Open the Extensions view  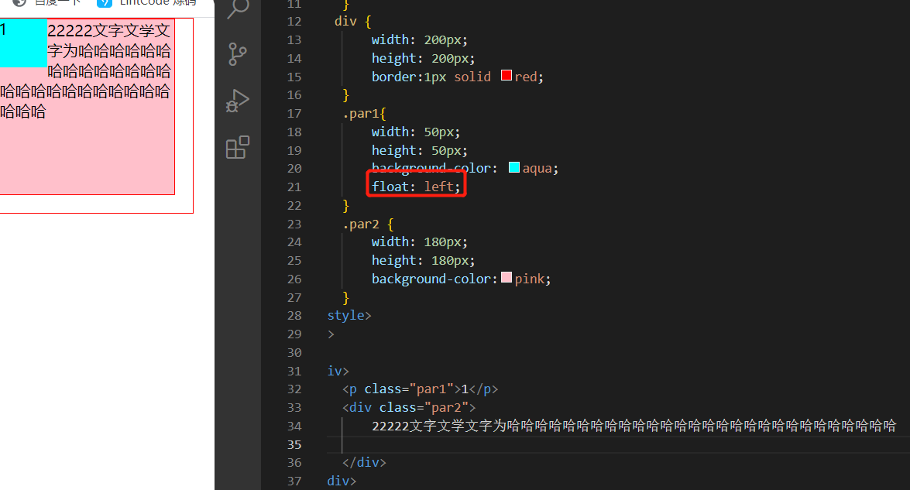237,147
